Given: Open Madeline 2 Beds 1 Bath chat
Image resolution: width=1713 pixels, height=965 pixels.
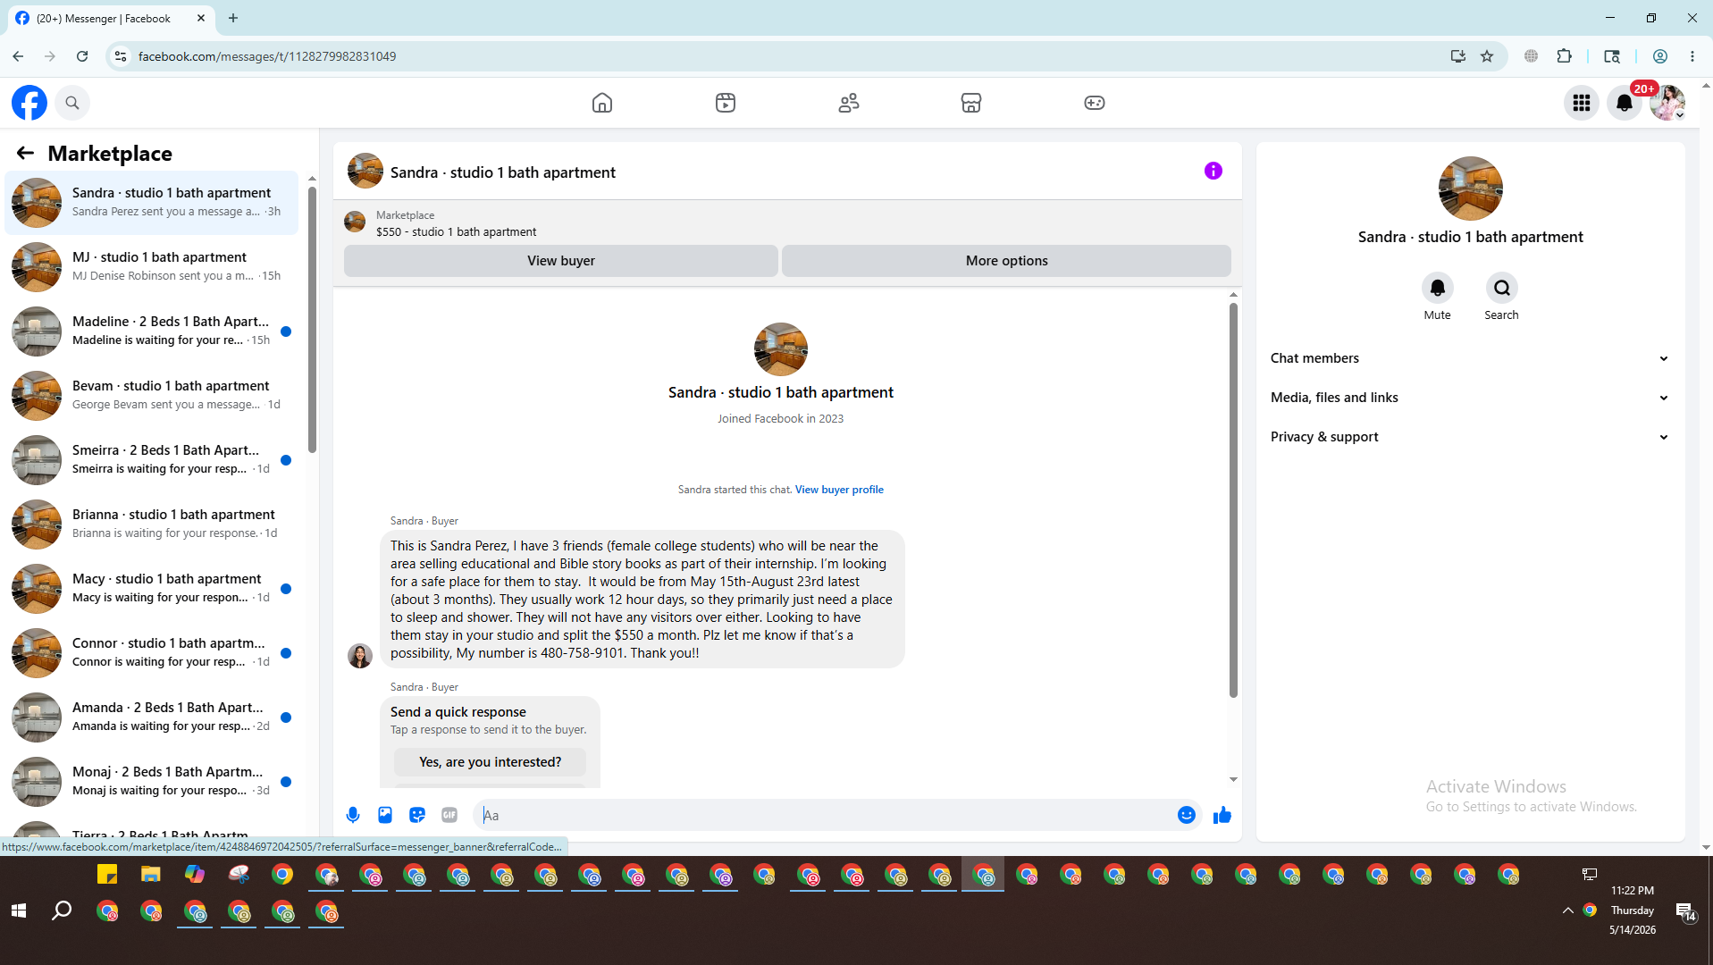Looking at the screenshot, I should click(x=152, y=331).
